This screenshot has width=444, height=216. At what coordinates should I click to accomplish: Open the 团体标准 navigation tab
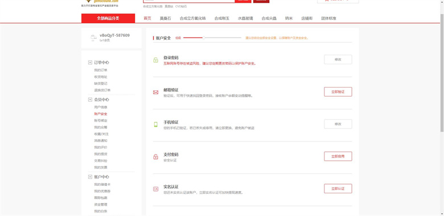pyautogui.click(x=329, y=18)
